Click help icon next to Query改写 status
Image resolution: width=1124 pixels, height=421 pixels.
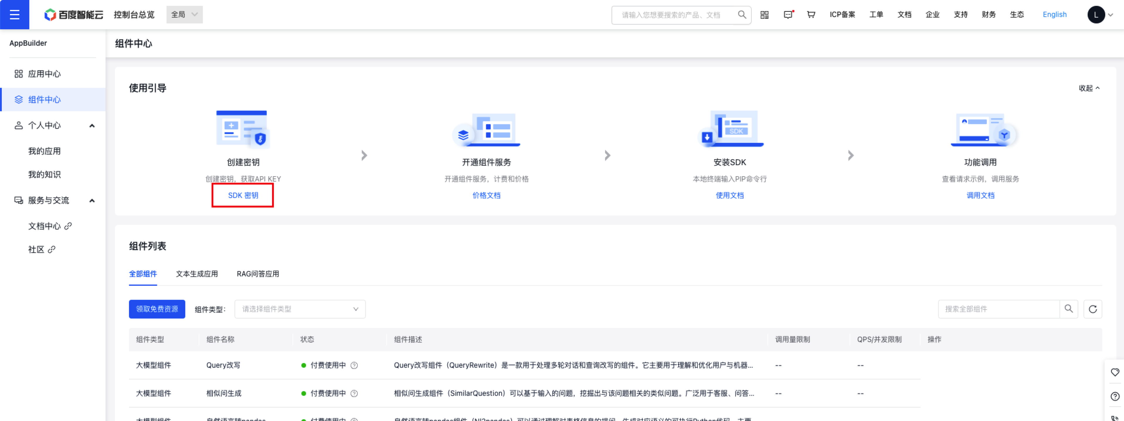(354, 366)
